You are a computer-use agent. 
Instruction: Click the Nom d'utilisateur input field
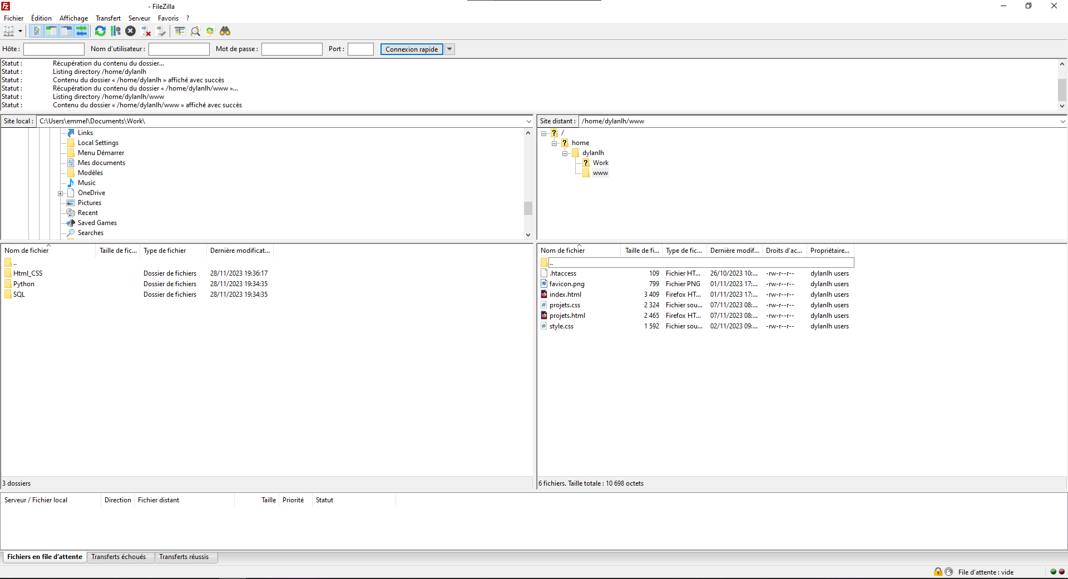179,49
